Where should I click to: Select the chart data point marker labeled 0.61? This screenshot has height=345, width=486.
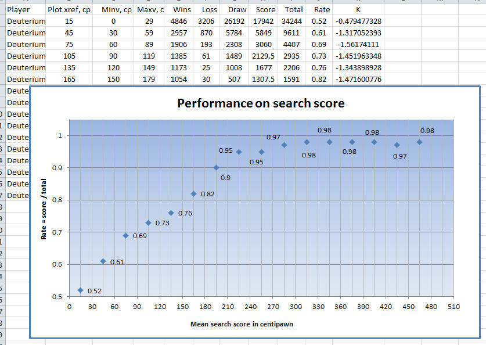tap(103, 261)
